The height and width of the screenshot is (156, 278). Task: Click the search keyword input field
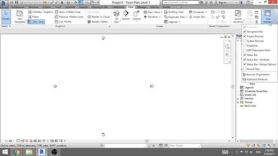pyautogui.click(x=181, y=3)
